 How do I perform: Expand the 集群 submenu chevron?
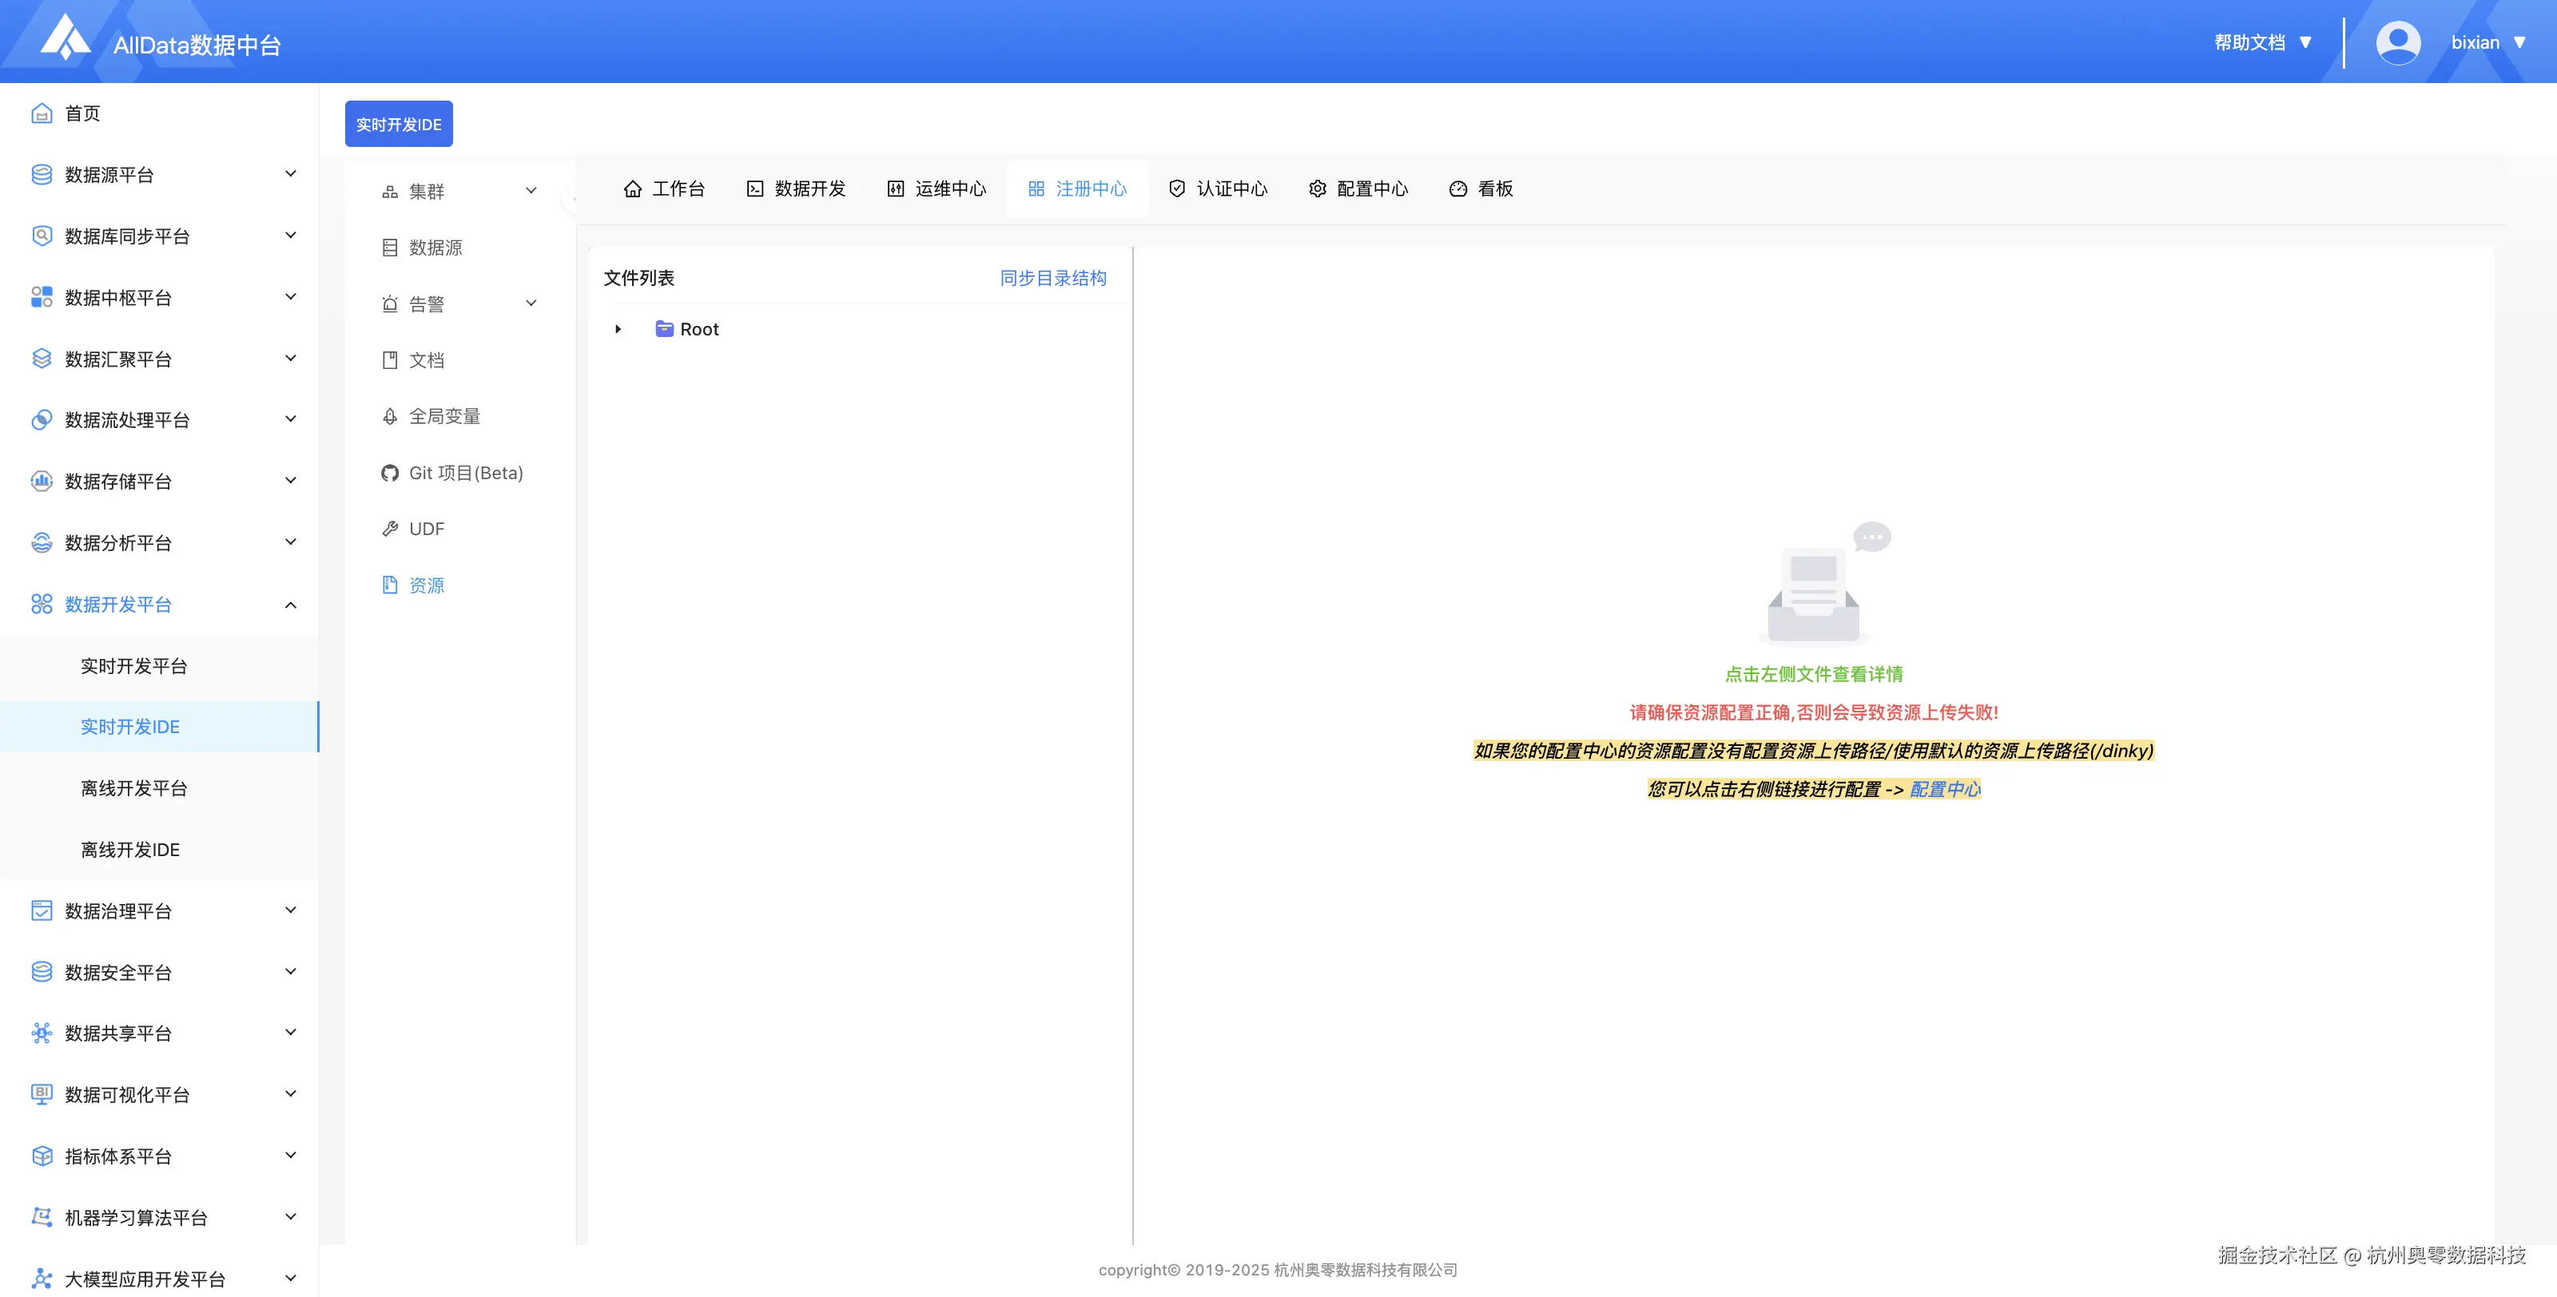coord(531,191)
